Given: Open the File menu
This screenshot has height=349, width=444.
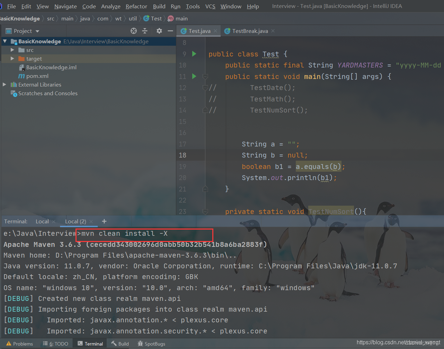Looking at the screenshot, I should point(11,6).
